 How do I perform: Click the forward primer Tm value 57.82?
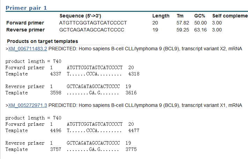point(183,23)
